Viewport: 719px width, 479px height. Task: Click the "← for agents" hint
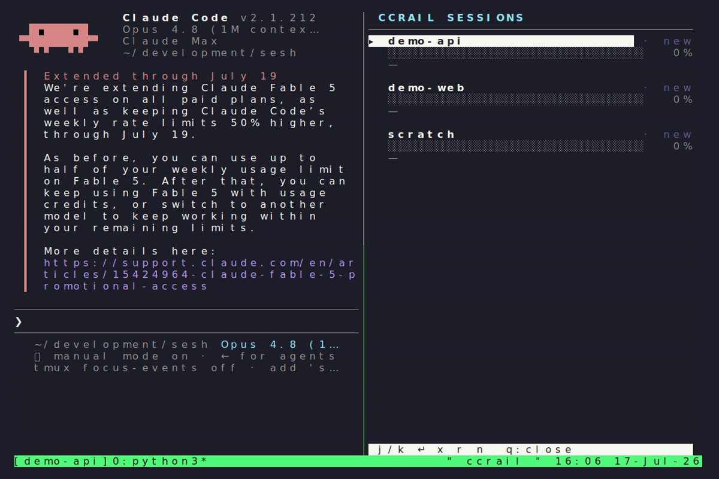278,356
